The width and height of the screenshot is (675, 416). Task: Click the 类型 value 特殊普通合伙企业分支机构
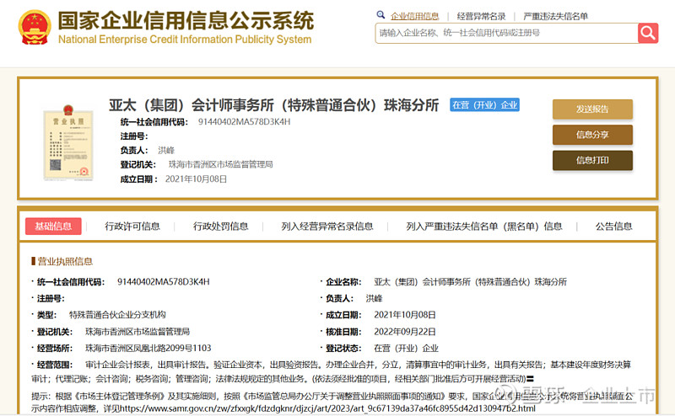117,315
